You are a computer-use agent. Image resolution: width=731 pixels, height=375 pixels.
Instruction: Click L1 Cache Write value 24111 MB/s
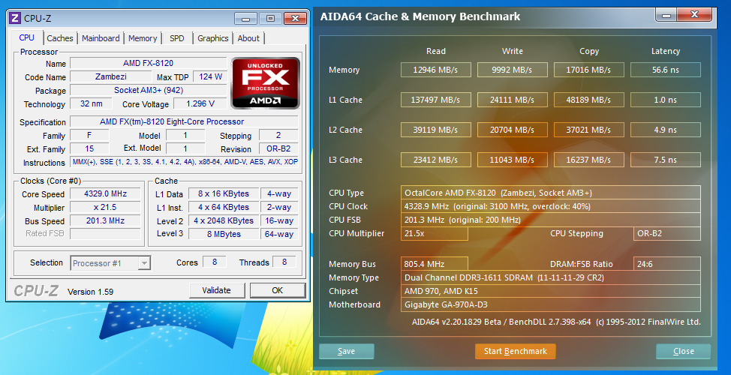click(513, 100)
